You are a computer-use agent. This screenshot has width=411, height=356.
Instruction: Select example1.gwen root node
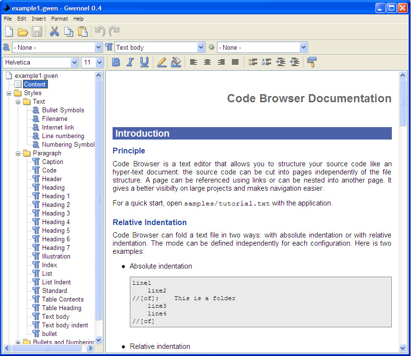[36, 76]
